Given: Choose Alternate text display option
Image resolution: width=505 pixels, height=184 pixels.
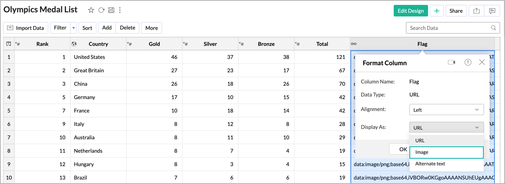Looking at the screenshot, I should pos(446,164).
